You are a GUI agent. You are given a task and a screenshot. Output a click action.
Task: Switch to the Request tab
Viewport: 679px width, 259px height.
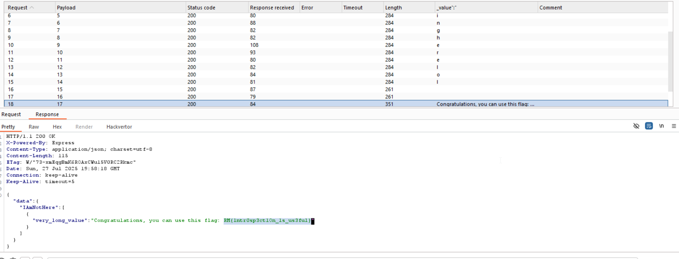11,115
